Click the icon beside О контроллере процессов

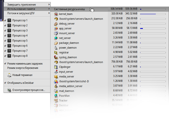(9, 90)
